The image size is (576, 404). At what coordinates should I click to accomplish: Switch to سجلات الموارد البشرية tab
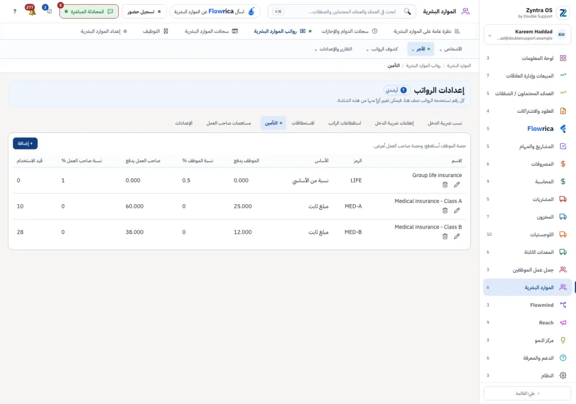click(x=211, y=31)
